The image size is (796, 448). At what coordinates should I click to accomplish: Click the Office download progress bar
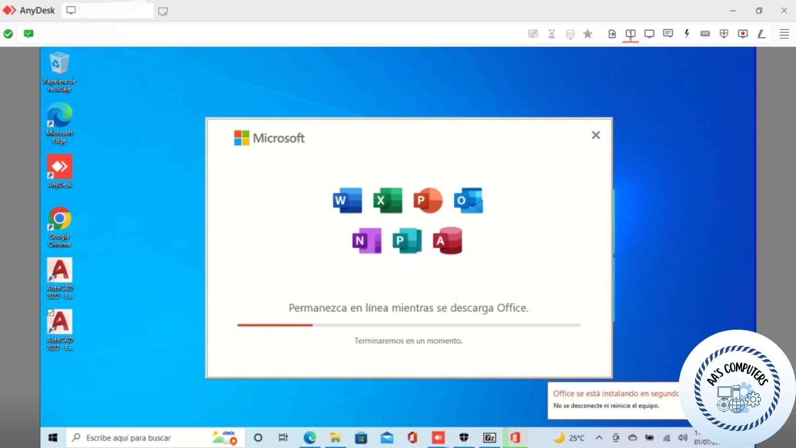coord(409,325)
